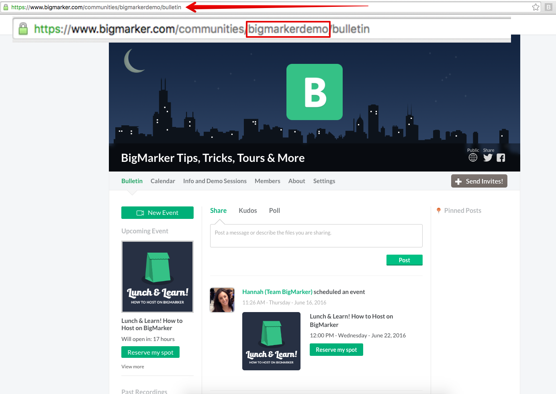The height and width of the screenshot is (394, 556).
Task: Open Hannah's profile photo
Action: click(x=222, y=300)
